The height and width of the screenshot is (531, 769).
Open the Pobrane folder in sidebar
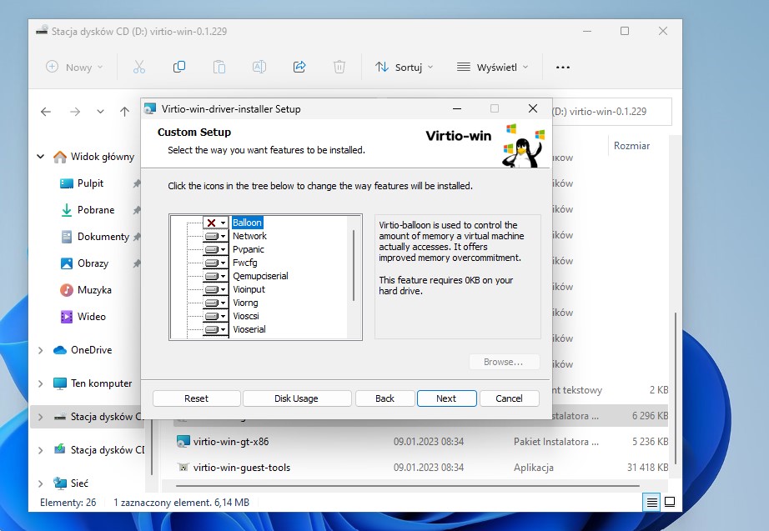[x=96, y=210]
